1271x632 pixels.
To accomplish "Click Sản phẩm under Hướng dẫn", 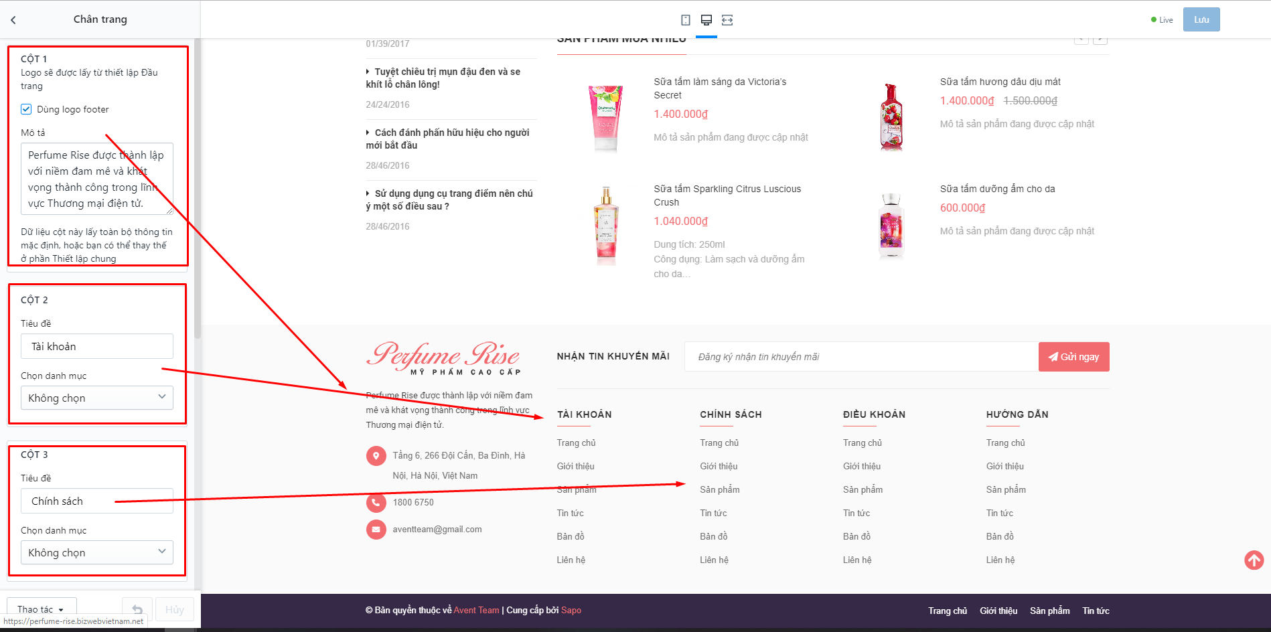I will coord(1006,489).
